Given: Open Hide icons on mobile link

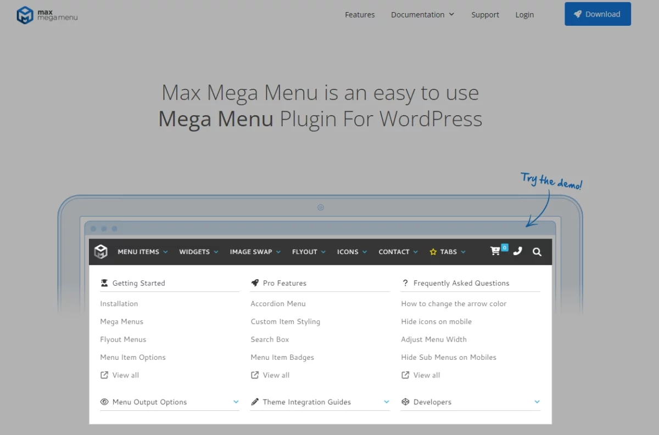Looking at the screenshot, I should 436,321.
